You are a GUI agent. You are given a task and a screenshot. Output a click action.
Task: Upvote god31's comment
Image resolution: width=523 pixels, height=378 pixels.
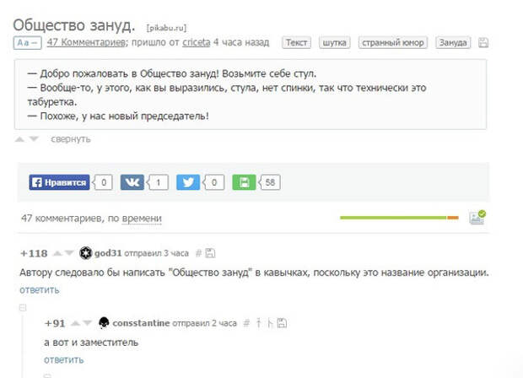point(57,254)
